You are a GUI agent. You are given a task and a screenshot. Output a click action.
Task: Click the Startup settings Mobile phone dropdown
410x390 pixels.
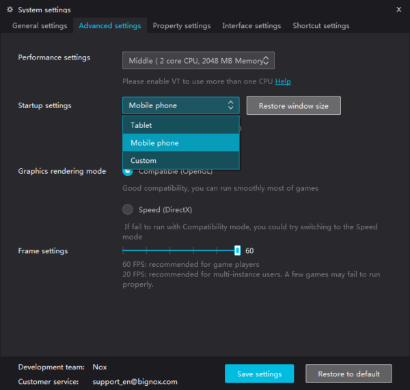181,105
